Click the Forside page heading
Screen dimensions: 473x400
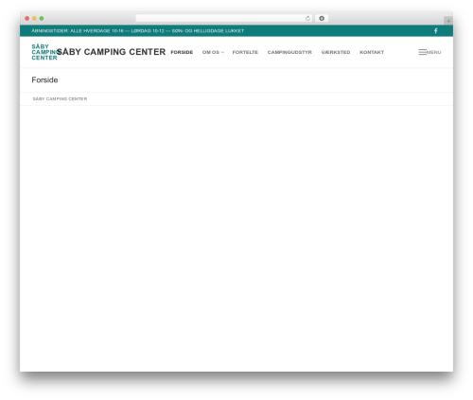44,80
